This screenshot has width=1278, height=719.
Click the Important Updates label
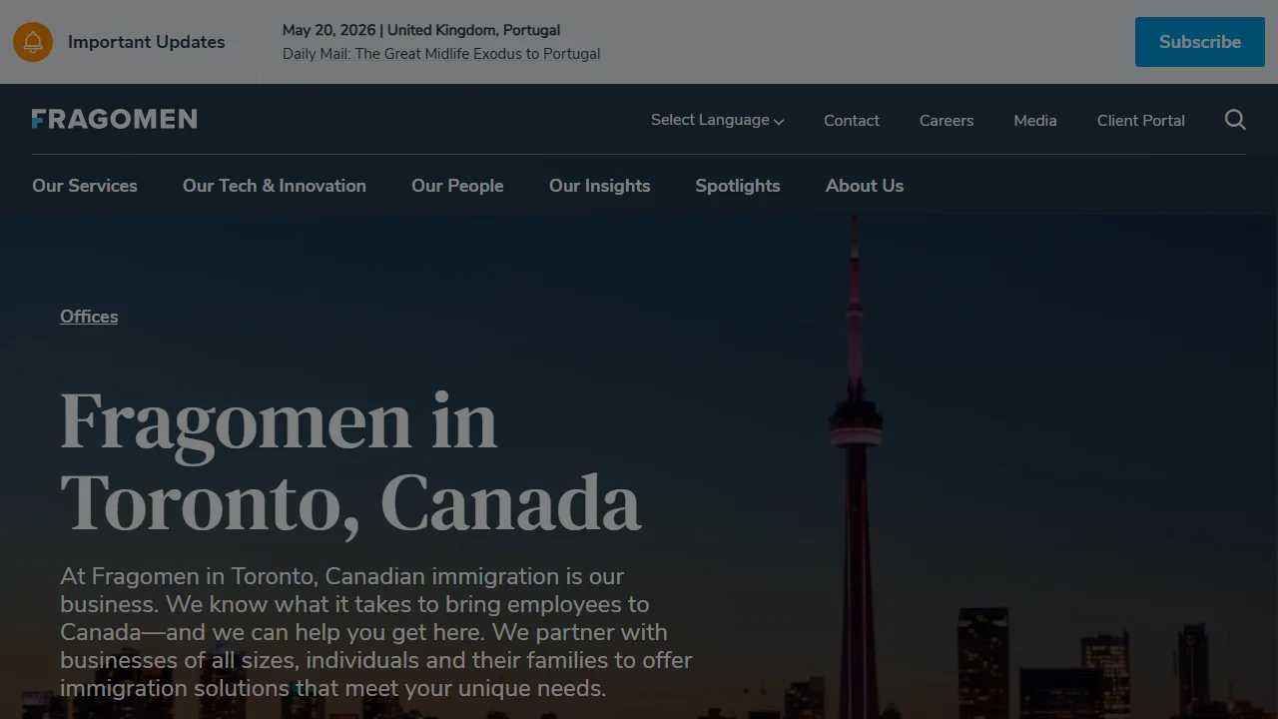click(x=146, y=42)
